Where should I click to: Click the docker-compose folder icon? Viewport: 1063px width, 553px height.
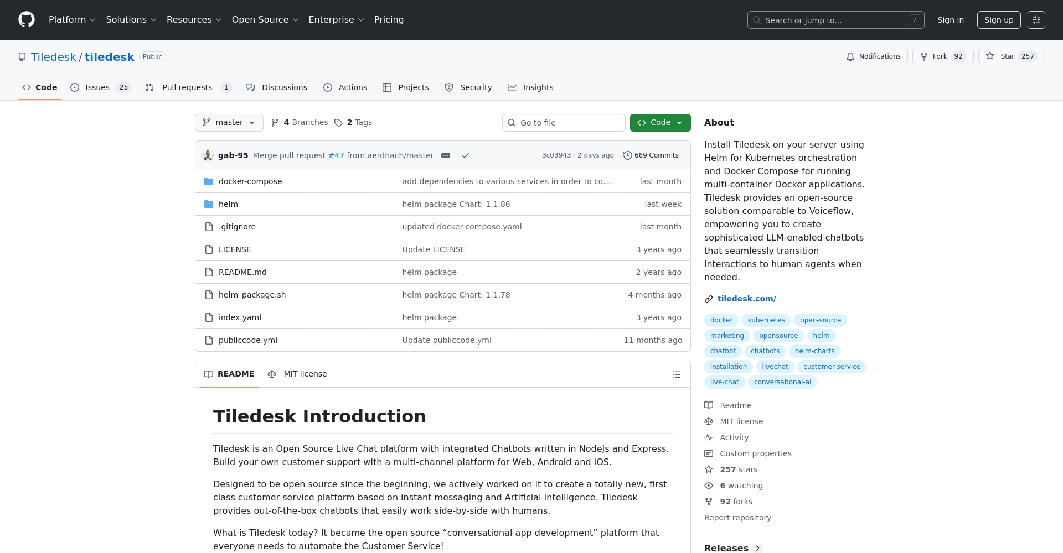coord(209,181)
